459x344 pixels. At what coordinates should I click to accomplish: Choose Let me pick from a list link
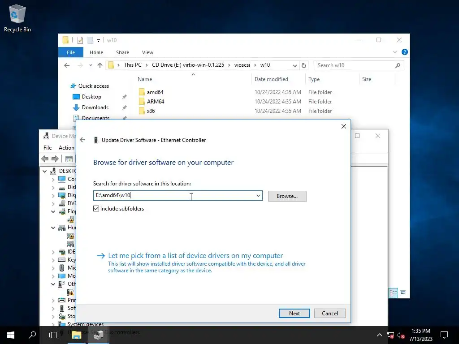click(195, 256)
